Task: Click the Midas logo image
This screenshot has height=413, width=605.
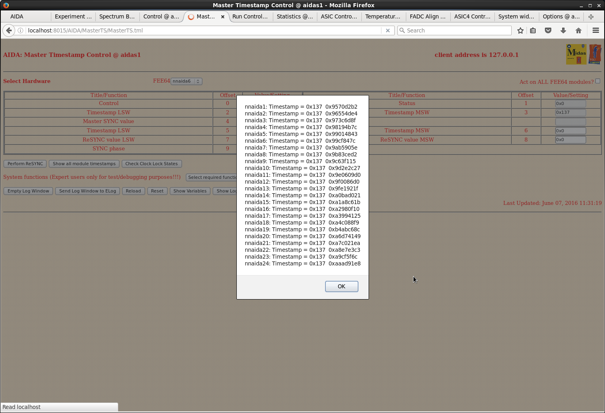Action: [x=576, y=54]
